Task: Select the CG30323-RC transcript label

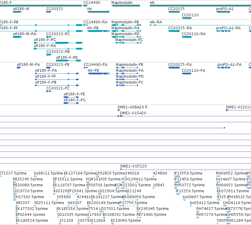Action: pos(58,34)
